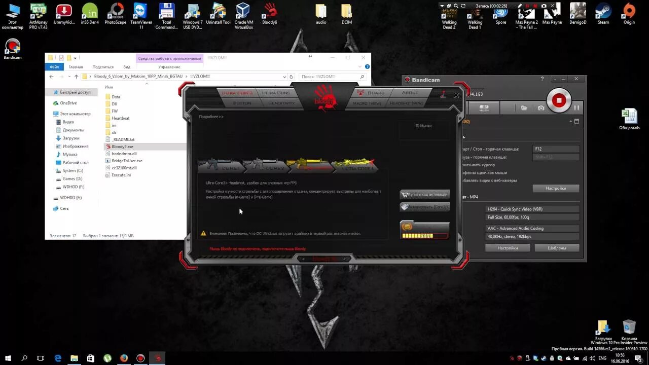
Task: Click lower 'Настройки' format button in Bandicam
Action: click(x=508, y=248)
